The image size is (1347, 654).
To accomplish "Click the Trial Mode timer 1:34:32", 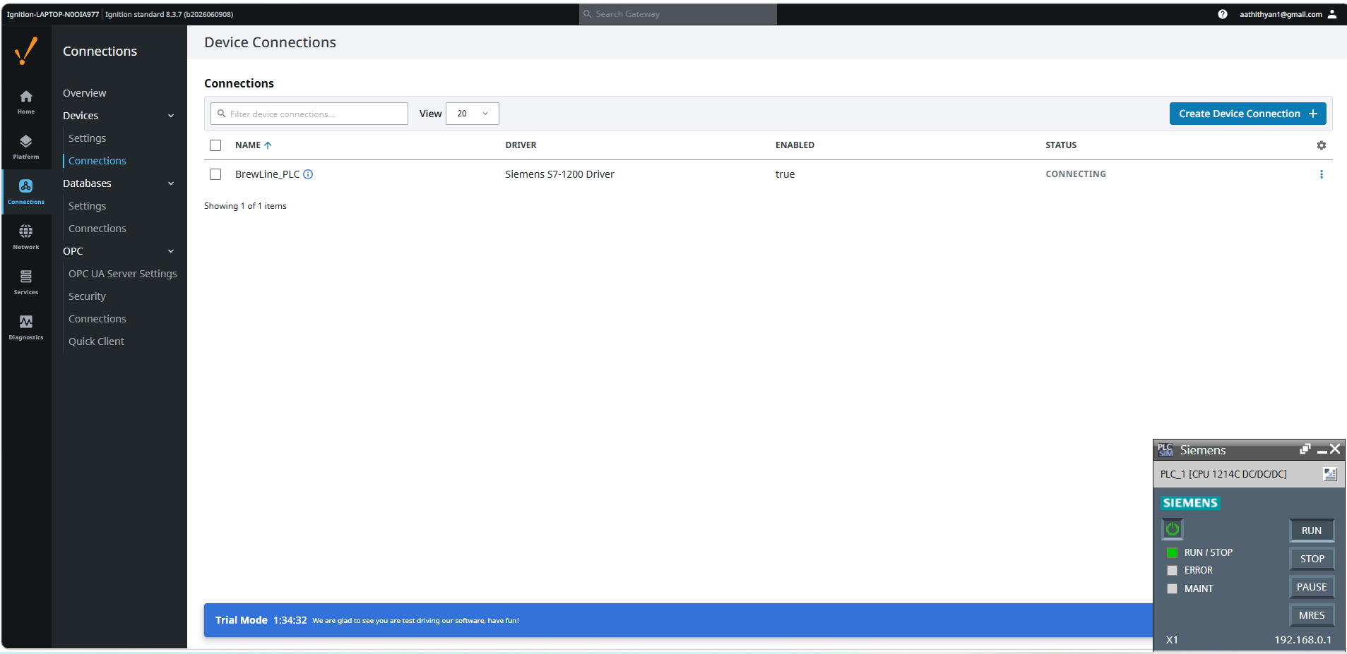I will point(290,620).
